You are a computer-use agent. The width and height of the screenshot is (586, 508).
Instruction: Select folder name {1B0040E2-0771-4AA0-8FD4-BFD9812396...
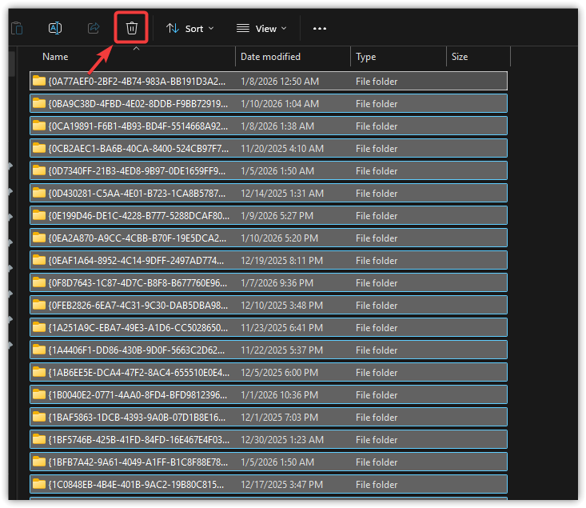138,395
